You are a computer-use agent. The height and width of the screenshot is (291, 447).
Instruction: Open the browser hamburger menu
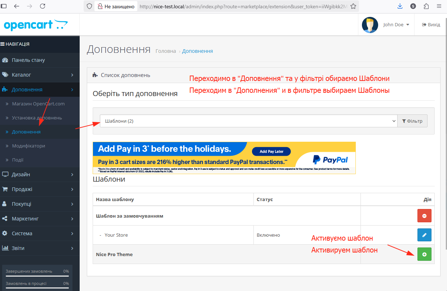click(439, 6)
